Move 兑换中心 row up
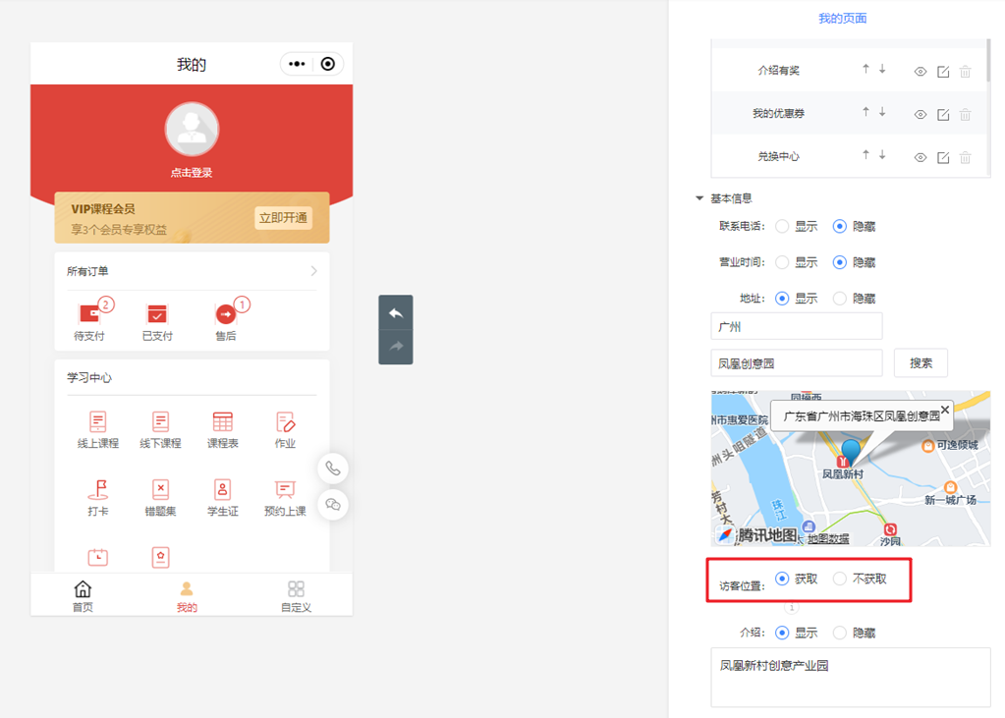Image resolution: width=1005 pixels, height=718 pixels. [x=865, y=154]
